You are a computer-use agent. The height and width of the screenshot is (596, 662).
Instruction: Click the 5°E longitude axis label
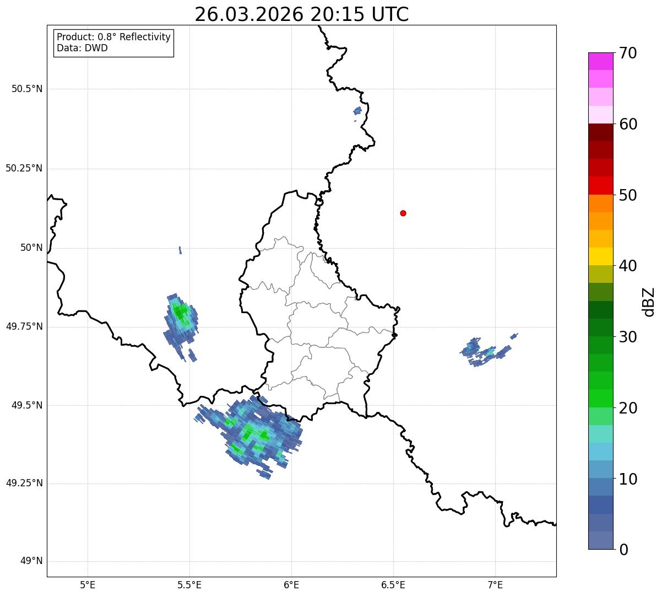(x=88, y=584)
